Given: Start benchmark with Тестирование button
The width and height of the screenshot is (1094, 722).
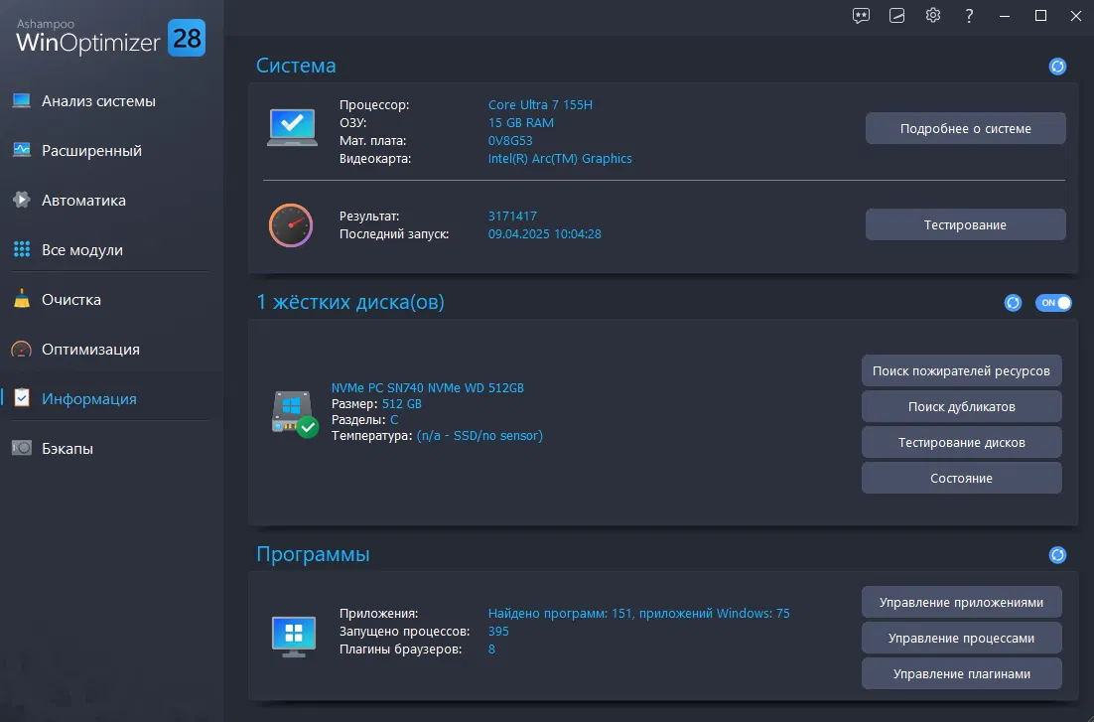Looking at the screenshot, I should pyautogui.click(x=966, y=224).
